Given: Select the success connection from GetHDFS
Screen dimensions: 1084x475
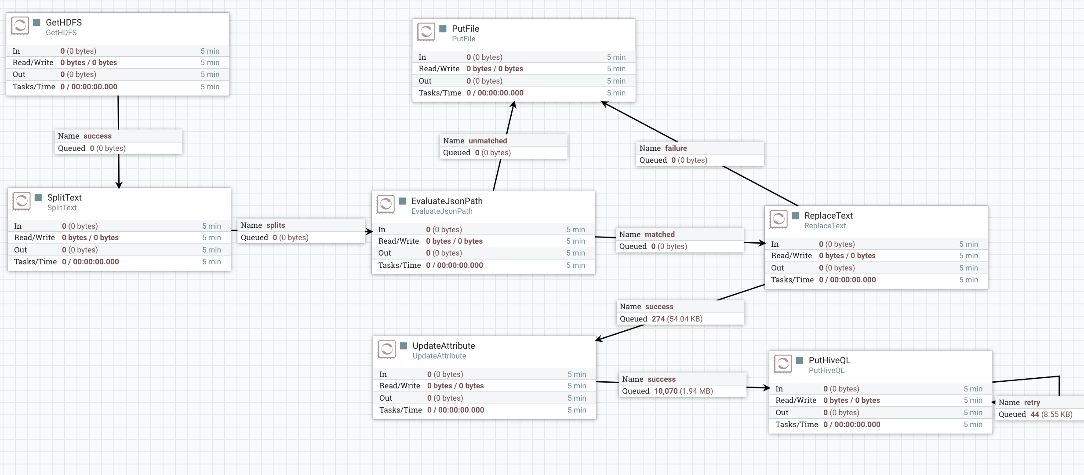Looking at the screenshot, I should 118,142.
